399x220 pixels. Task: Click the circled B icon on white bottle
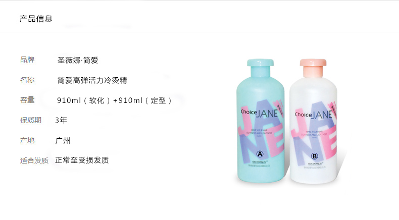tap(314, 156)
